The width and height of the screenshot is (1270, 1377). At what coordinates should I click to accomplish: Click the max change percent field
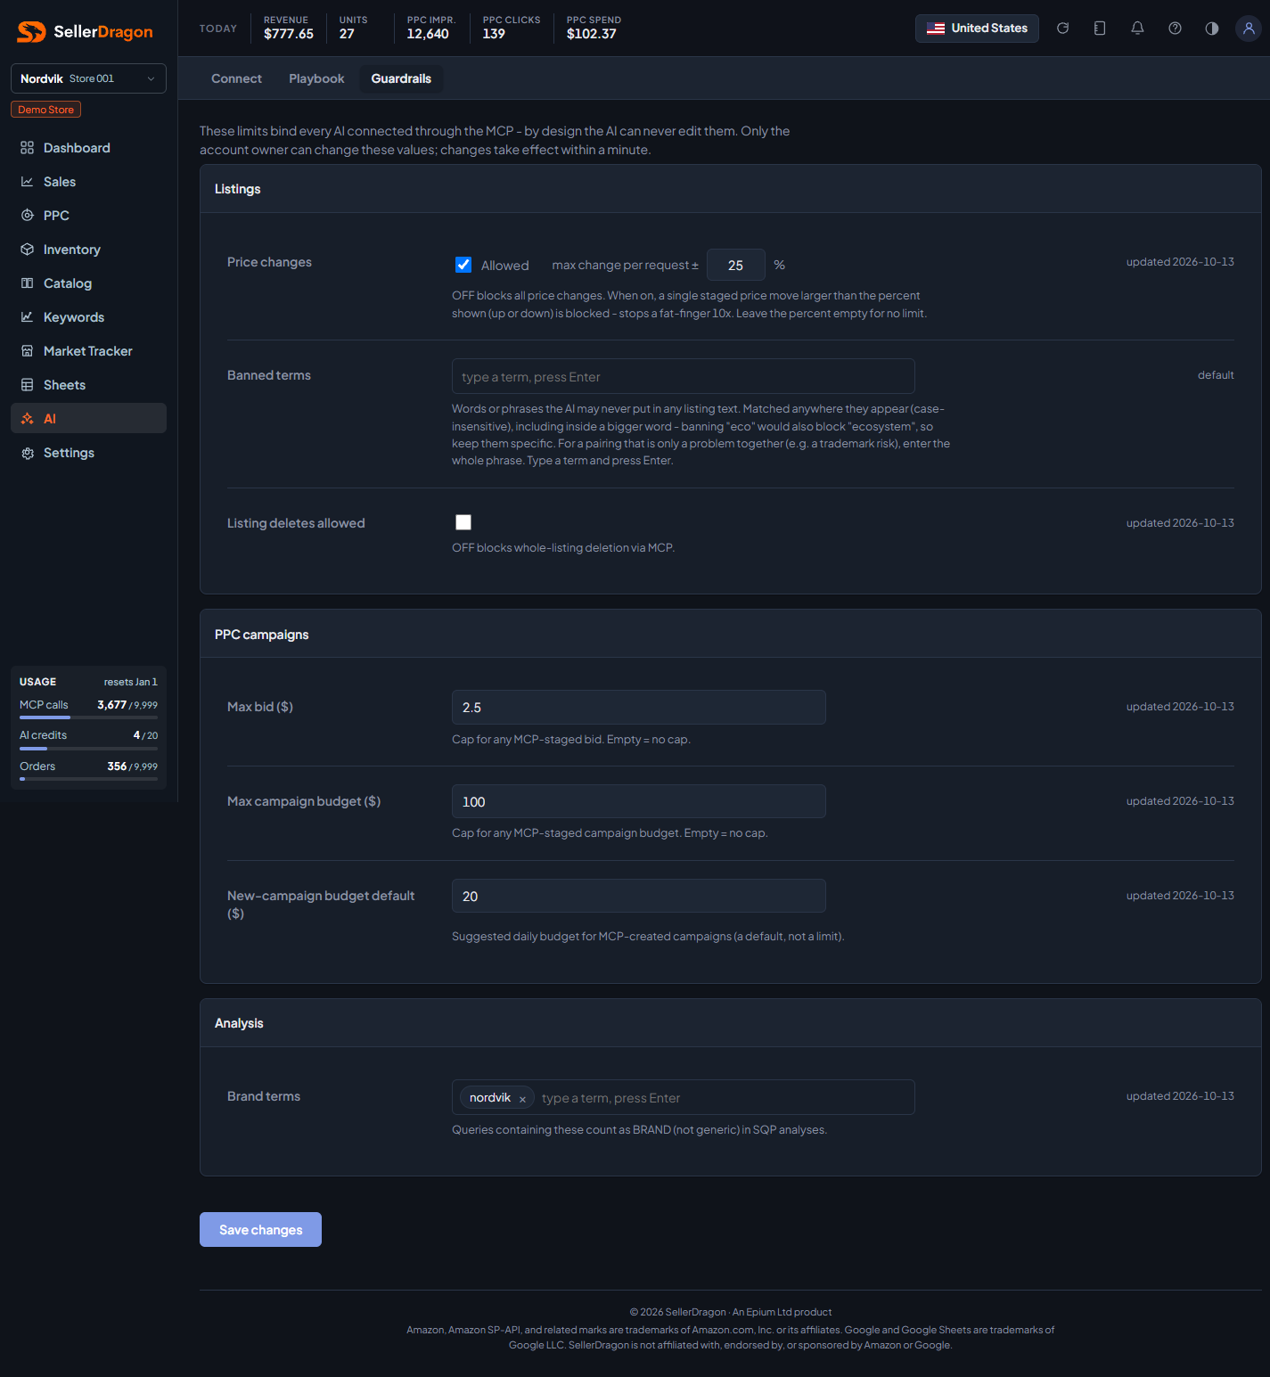735,266
